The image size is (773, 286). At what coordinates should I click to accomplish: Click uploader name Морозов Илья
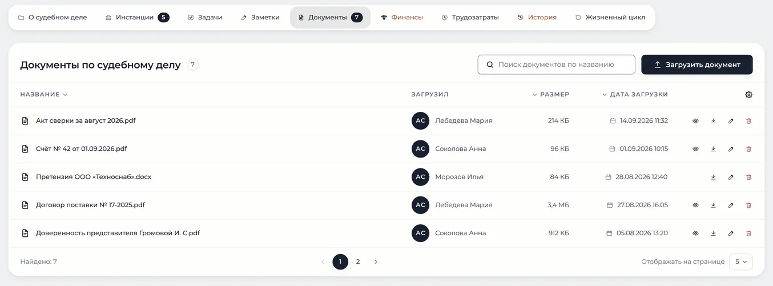459,177
